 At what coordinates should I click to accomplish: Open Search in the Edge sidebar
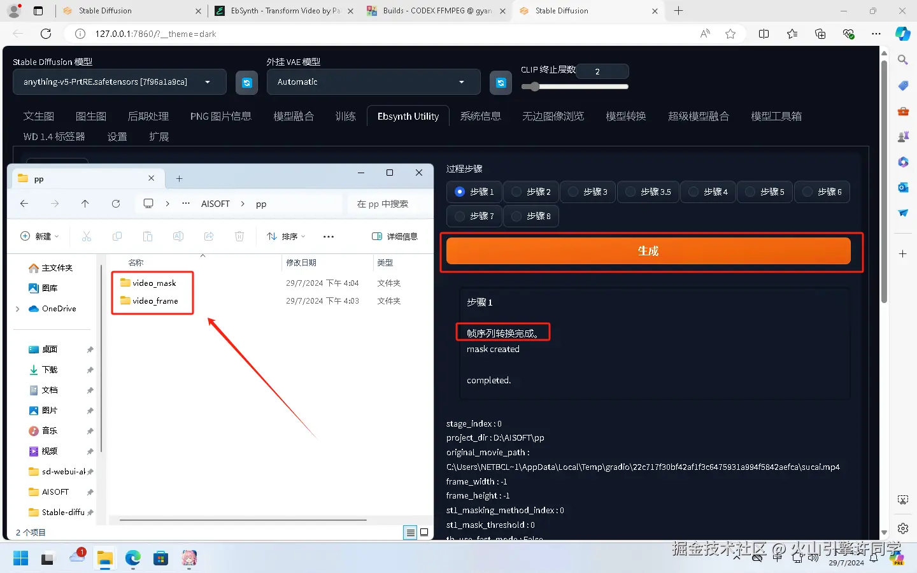903,60
